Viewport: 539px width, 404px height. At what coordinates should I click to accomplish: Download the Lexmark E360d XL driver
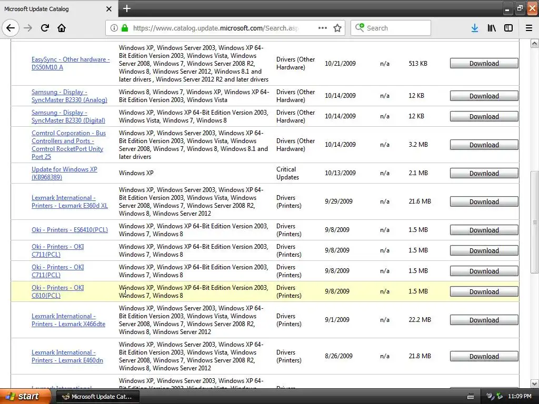[484, 201]
